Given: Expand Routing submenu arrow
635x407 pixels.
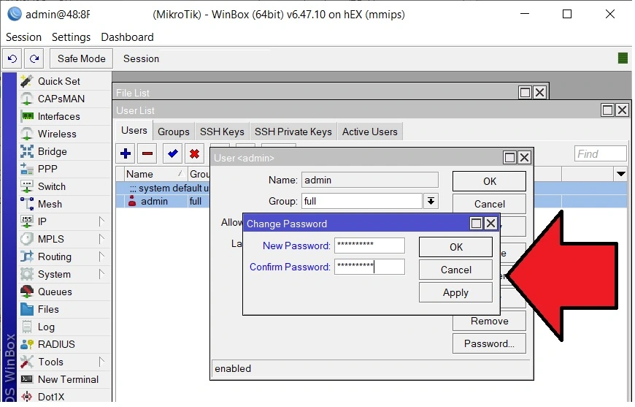Looking at the screenshot, I should coord(101,256).
